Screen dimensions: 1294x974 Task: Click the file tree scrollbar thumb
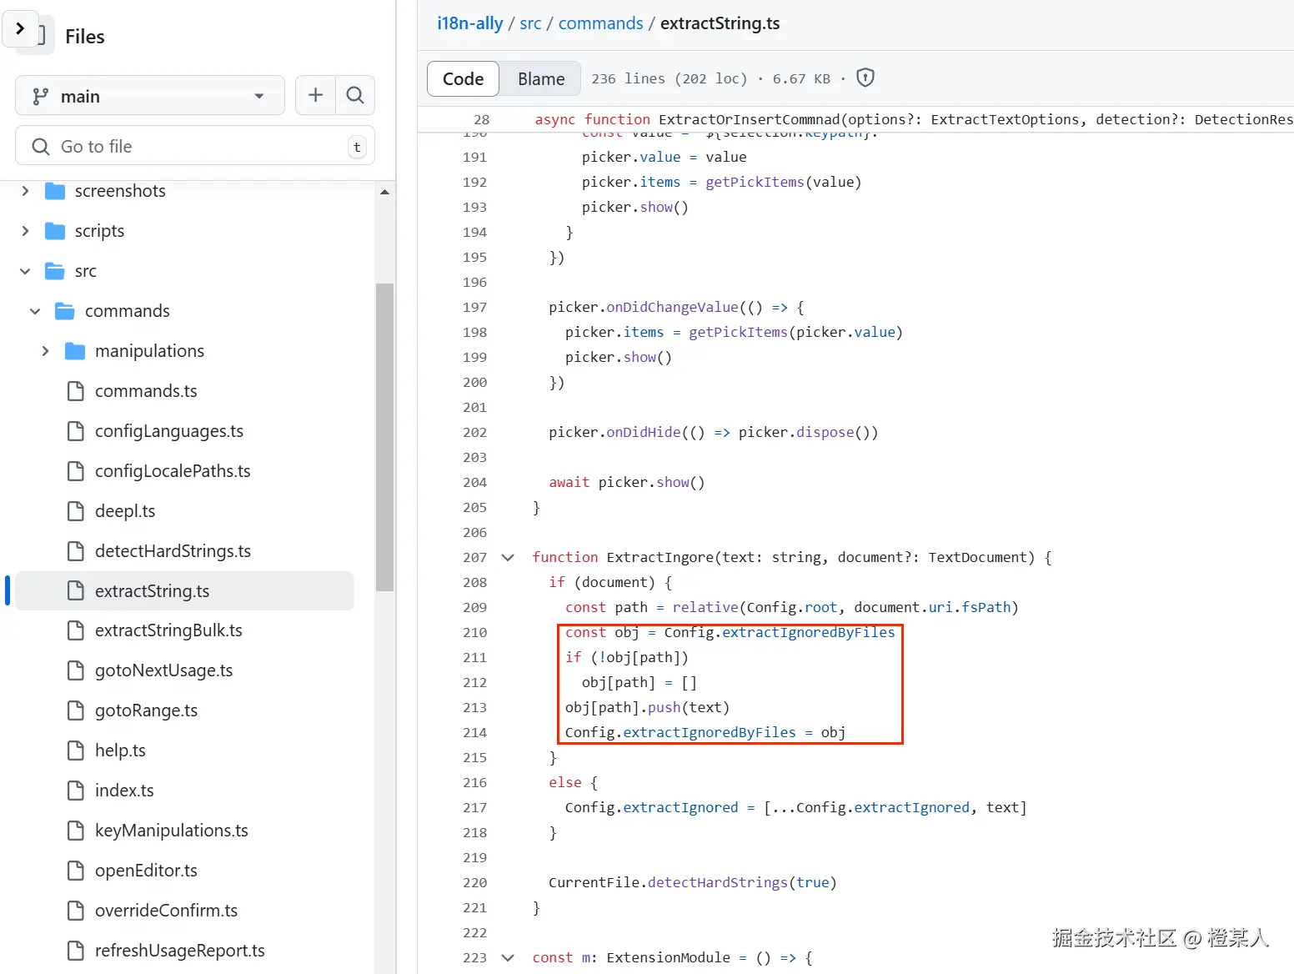pyautogui.click(x=384, y=437)
